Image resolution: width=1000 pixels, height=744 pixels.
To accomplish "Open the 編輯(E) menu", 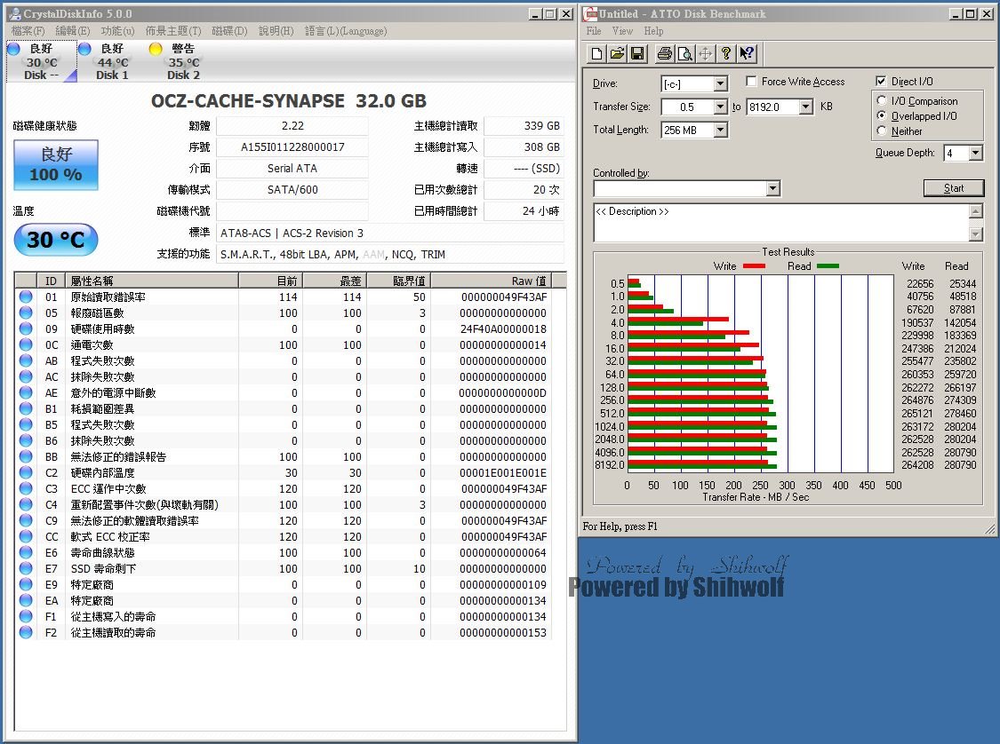I will click(x=73, y=30).
